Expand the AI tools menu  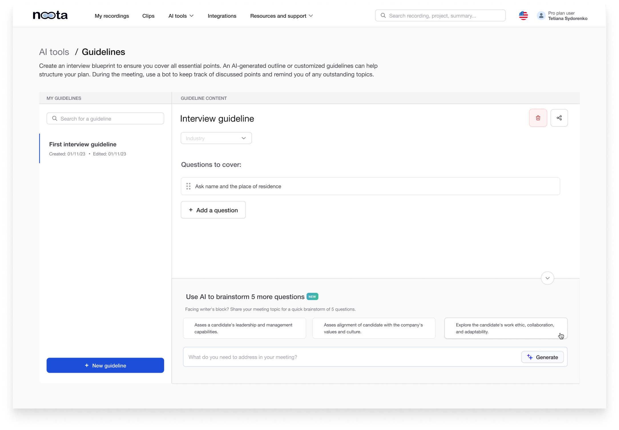coord(181,16)
